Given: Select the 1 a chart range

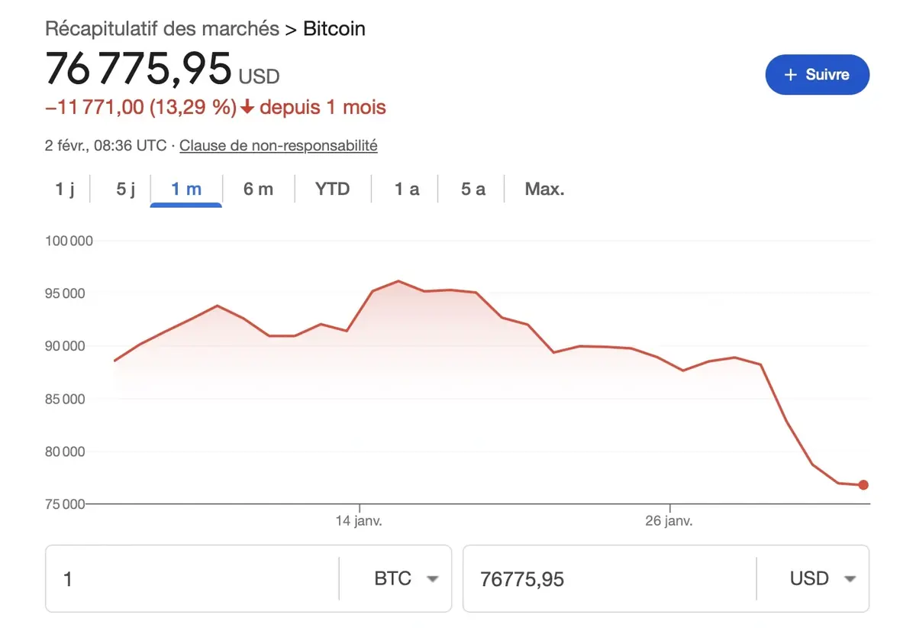Looking at the screenshot, I should tap(406, 189).
